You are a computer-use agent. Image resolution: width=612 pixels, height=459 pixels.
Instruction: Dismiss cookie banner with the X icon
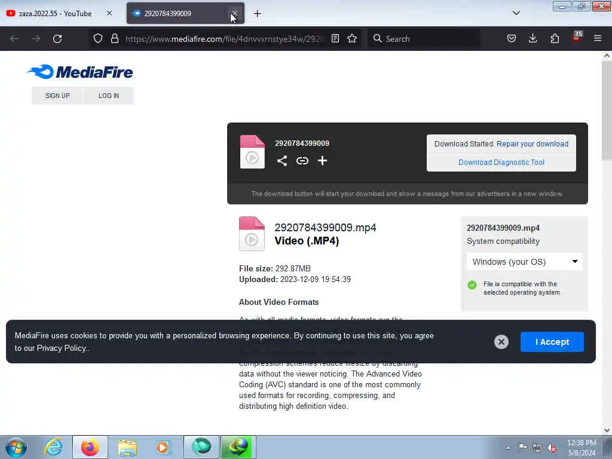pyautogui.click(x=501, y=342)
